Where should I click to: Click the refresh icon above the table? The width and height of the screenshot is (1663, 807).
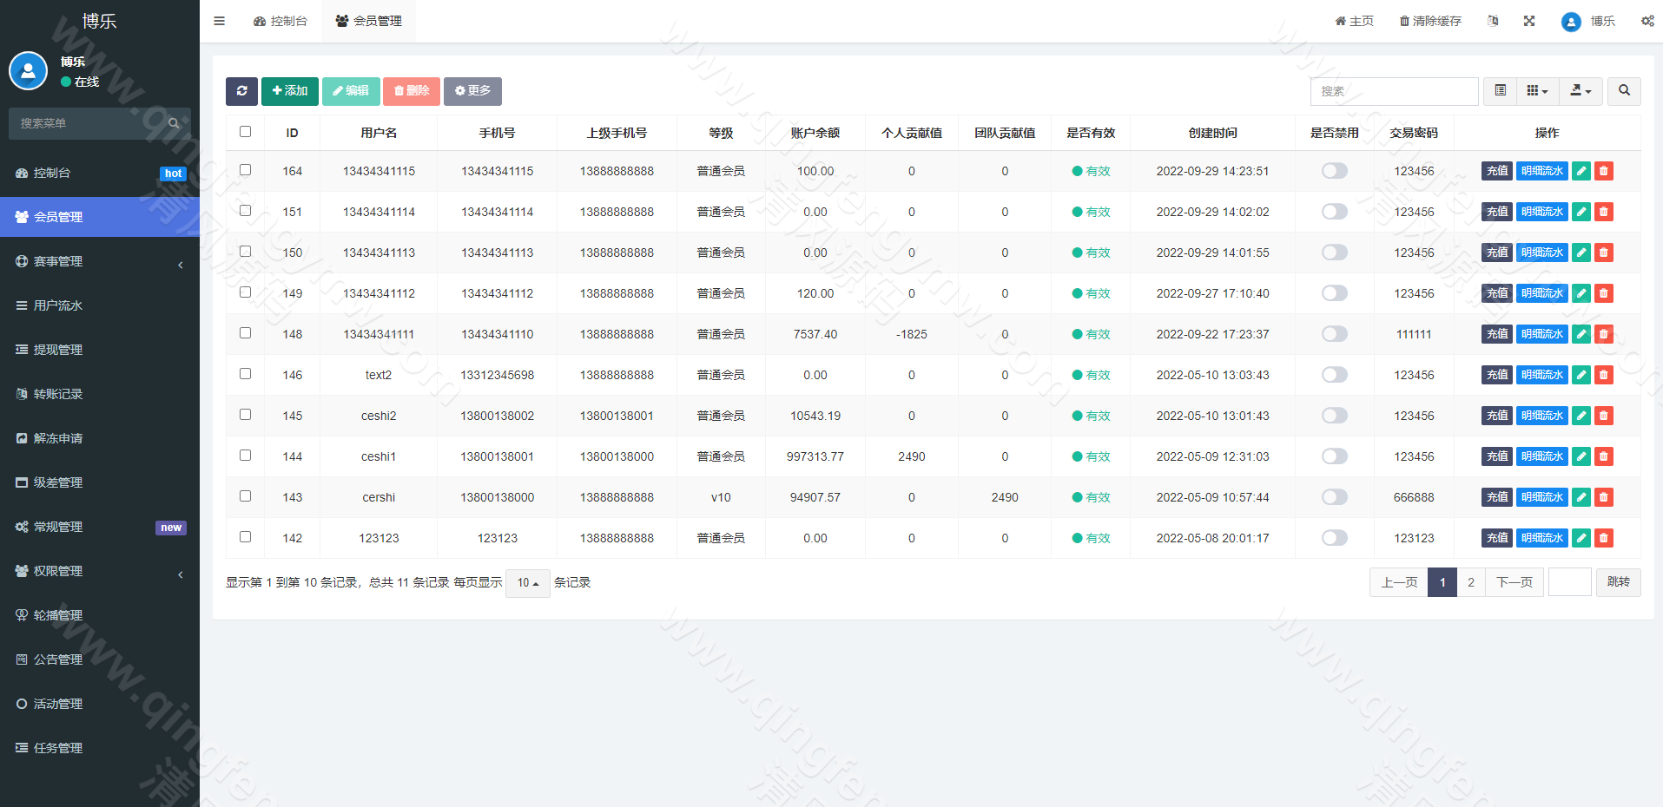coord(241,91)
